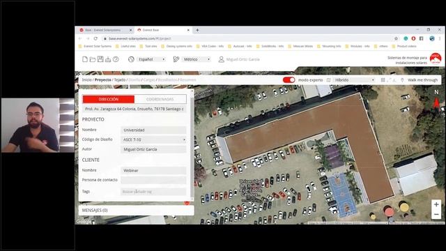Open the Código de Diseño ASCE 7-10 dropdown

click(153, 139)
